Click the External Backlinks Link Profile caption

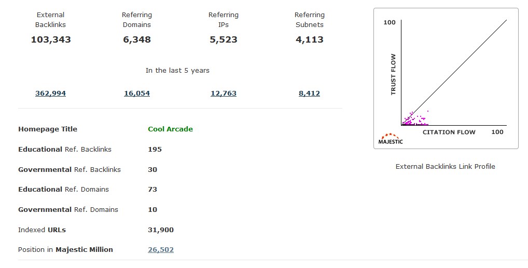445,167
